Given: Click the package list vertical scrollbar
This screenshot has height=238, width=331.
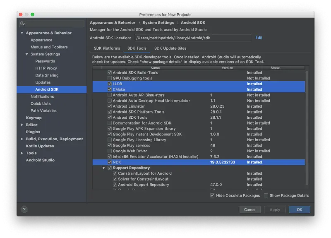Looking at the screenshot, I should 307,124.
